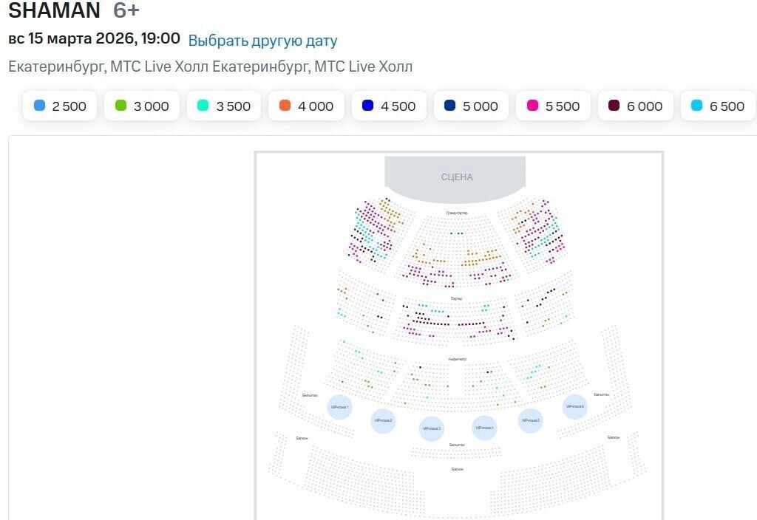757x520 pixels.
Task: Choose the 6 500 price chip
Action: tap(718, 106)
